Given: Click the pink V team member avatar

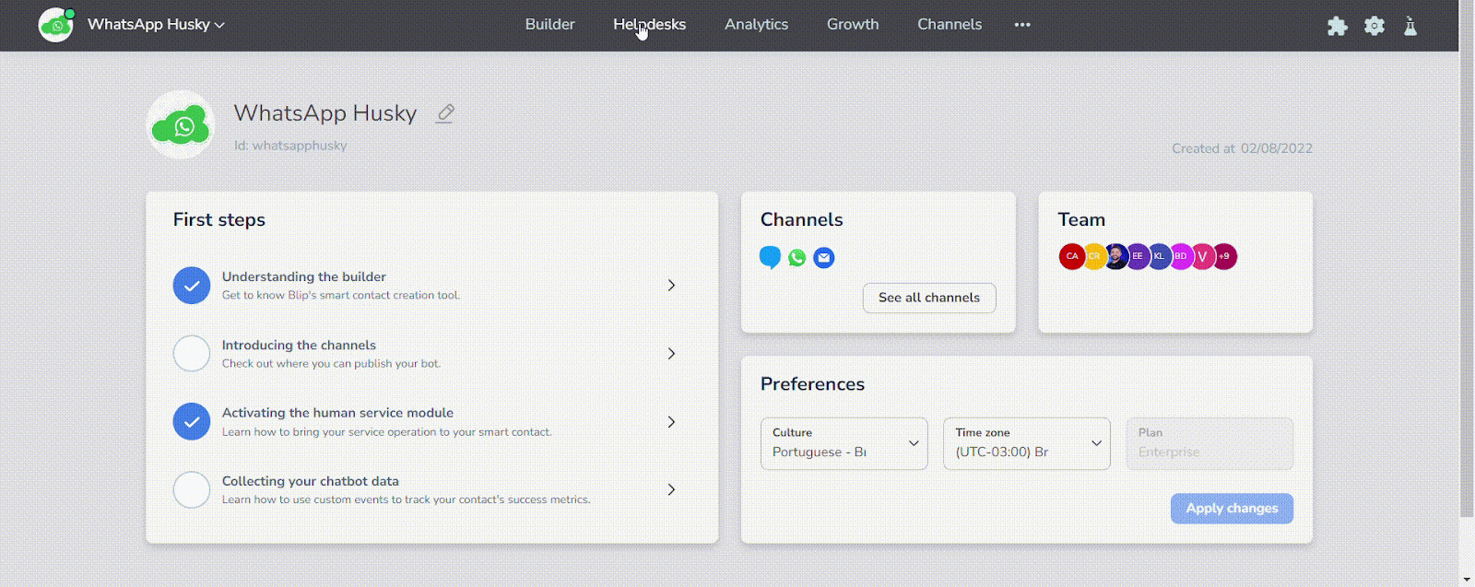Looking at the screenshot, I should tap(1202, 256).
